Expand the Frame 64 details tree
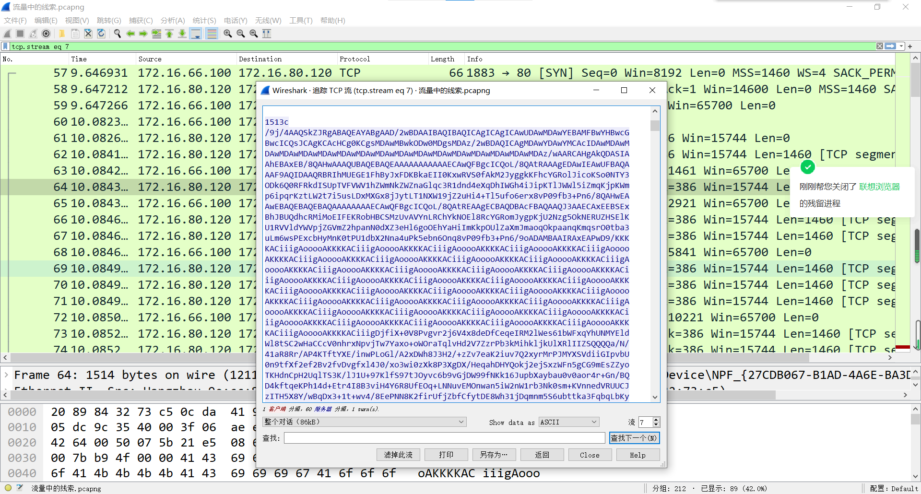This screenshot has width=921, height=494. pos(7,375)
